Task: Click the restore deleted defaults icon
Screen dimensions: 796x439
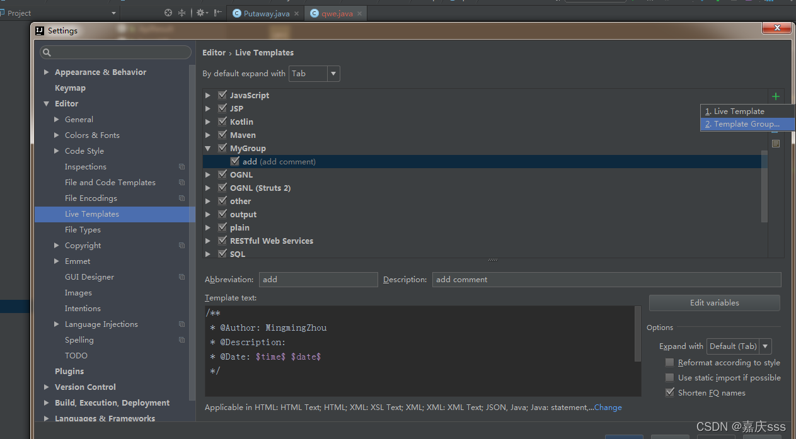Action: (776, 144)
